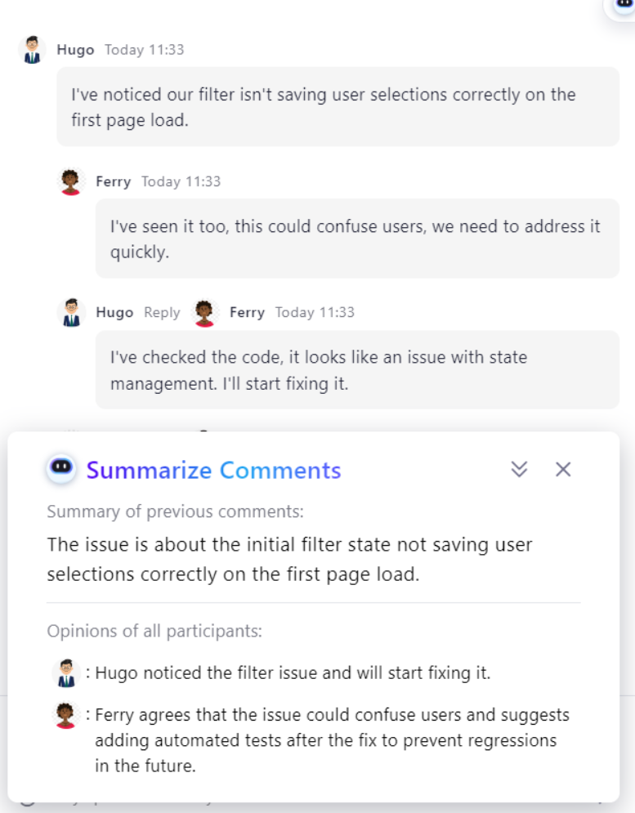This screenshot has width=635, height=813.
Task: Click Hugo's avatar on the state management reply
Action: point(72,313)
